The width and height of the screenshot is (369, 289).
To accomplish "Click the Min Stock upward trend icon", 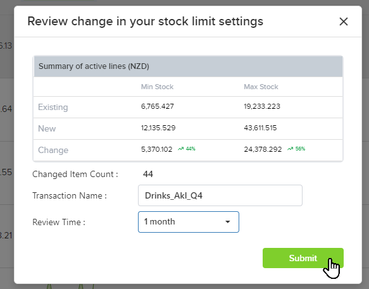I will tap(180, 149).
